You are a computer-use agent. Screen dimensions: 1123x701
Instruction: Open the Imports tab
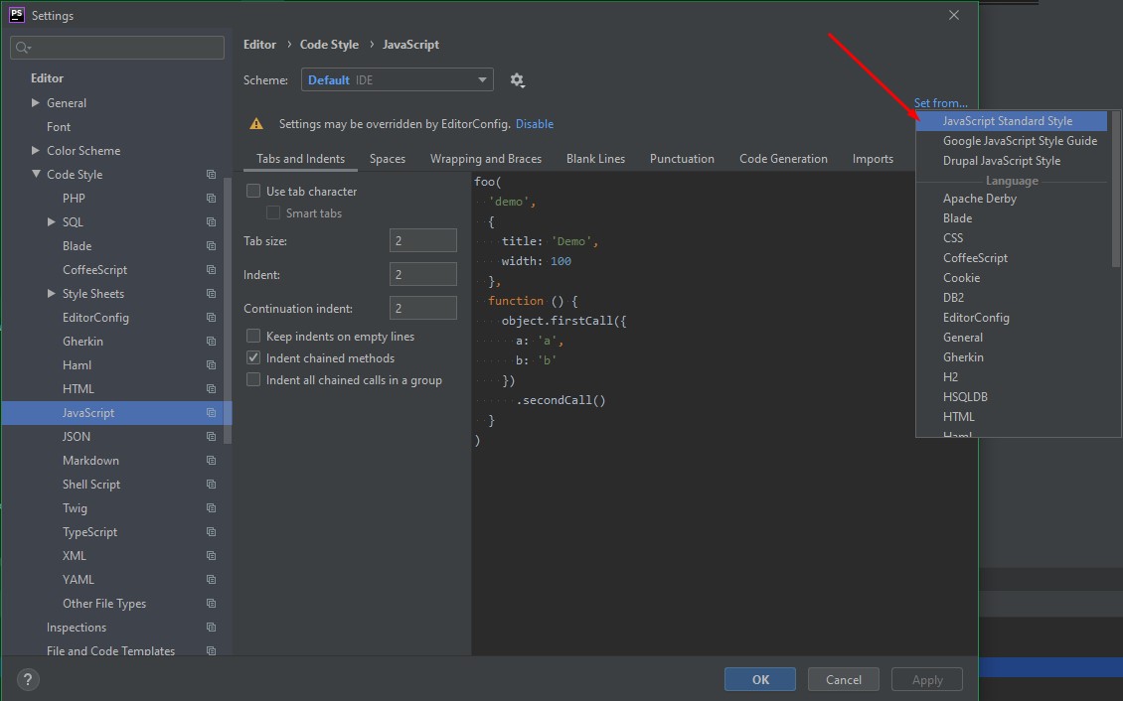coord(873,159)
